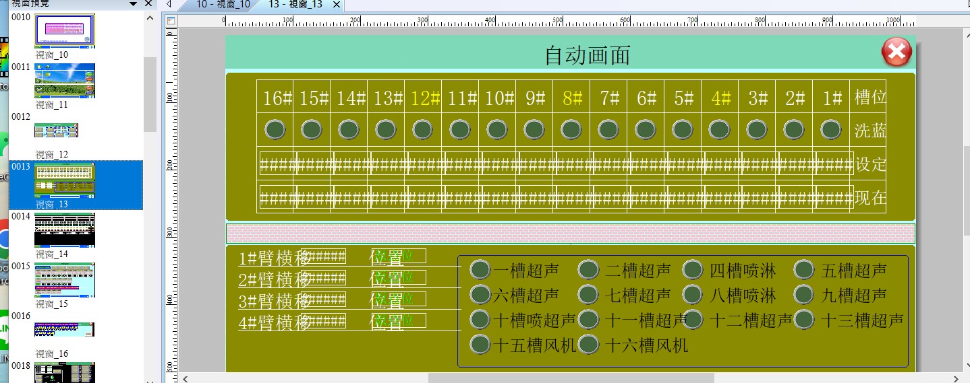Toggle the 十五槽风机 indicator lamp

(x=480, y=345)
